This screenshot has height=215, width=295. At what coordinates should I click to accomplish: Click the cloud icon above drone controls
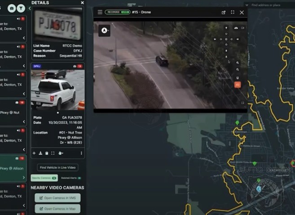236,28
